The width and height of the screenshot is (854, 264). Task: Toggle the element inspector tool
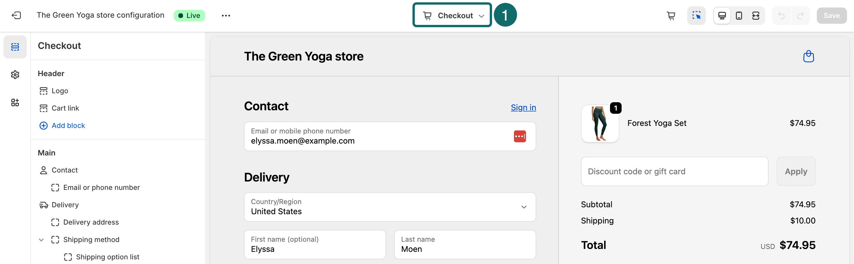pyautogui.click(x=697, y=16)
